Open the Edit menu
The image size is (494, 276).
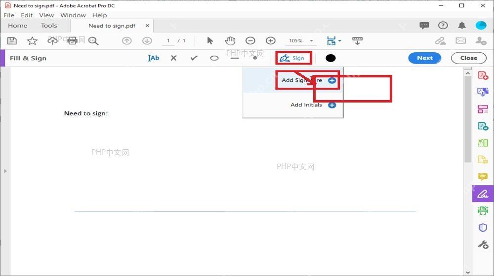tap(27, 15)
